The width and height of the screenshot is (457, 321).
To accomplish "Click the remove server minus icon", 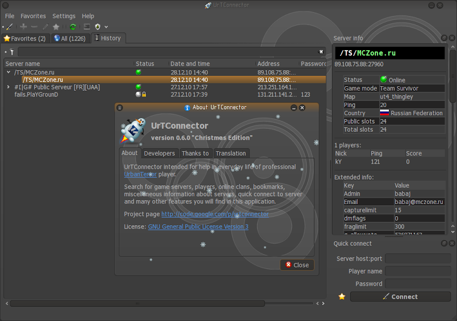I will (x=34, y=27).
